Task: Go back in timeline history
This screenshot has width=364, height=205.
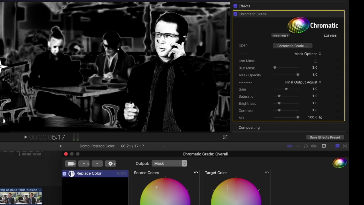Action: 61,146
